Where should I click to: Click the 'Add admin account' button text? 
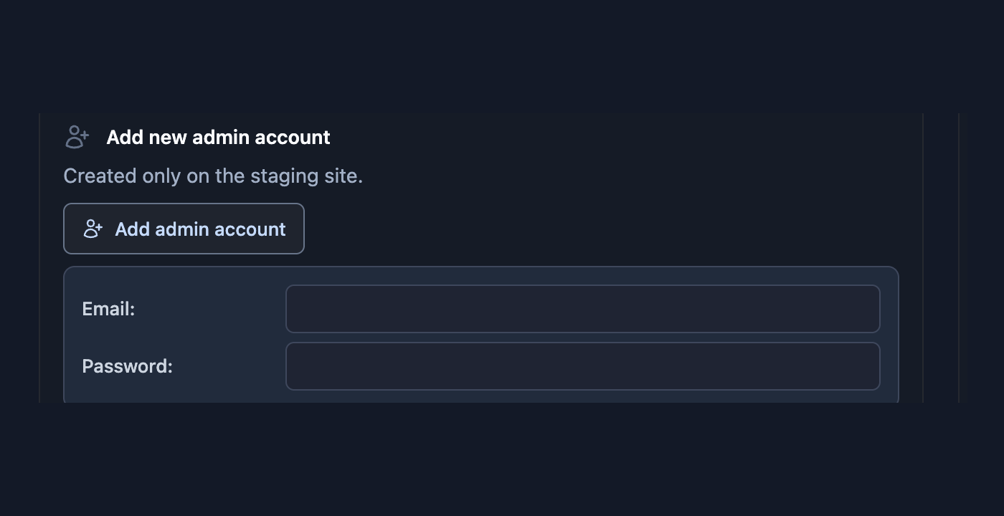(200, 229)
